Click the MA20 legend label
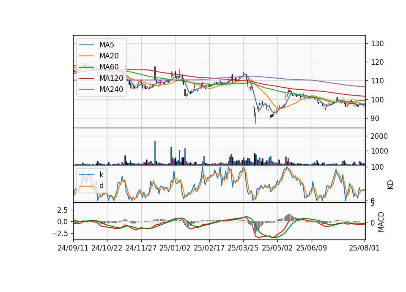The image size is (406, 292). coord(109,56)
